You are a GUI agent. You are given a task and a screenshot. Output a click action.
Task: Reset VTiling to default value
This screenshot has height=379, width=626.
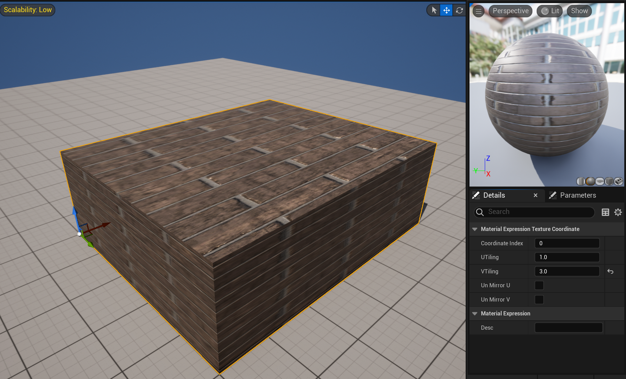(610, 271)
